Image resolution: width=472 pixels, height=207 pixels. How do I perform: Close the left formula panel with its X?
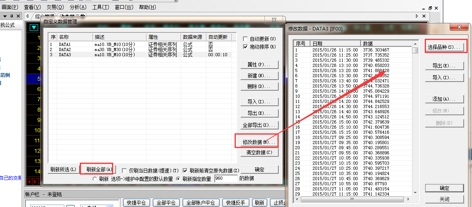pyautogui.click(x=18, y=16)
